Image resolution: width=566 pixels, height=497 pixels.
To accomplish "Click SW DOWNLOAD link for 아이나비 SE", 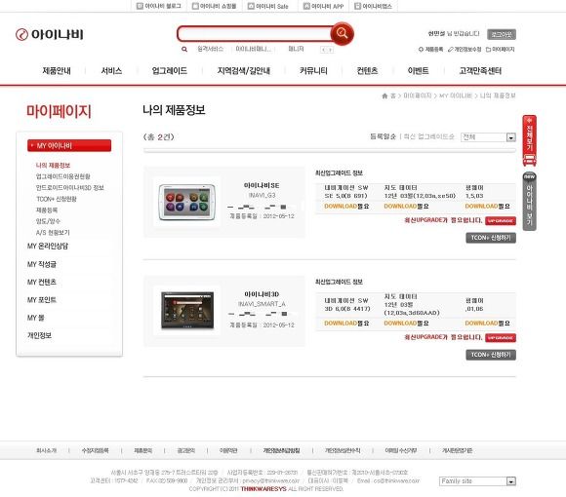I will tap(346, 207).
